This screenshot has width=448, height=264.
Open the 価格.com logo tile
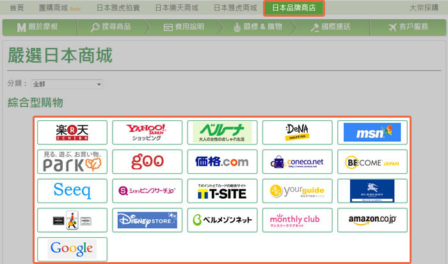[x=222, y=162]
